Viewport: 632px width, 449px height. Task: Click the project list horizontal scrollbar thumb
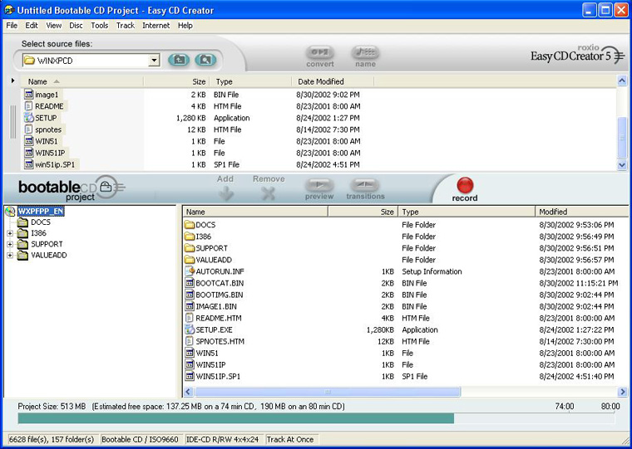click(328, 392)
